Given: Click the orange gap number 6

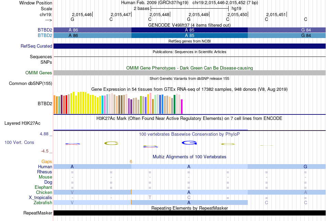Looking at the screenshot, I should [x=131, y=161].
